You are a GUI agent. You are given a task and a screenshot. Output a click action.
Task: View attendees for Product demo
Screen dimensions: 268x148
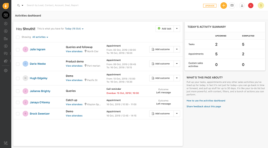coord(74,65)
